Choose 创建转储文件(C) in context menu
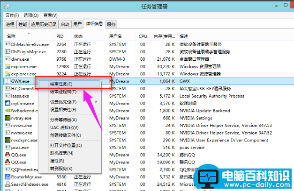Viewport: 294px width, 191px height. tap(69, 135)
